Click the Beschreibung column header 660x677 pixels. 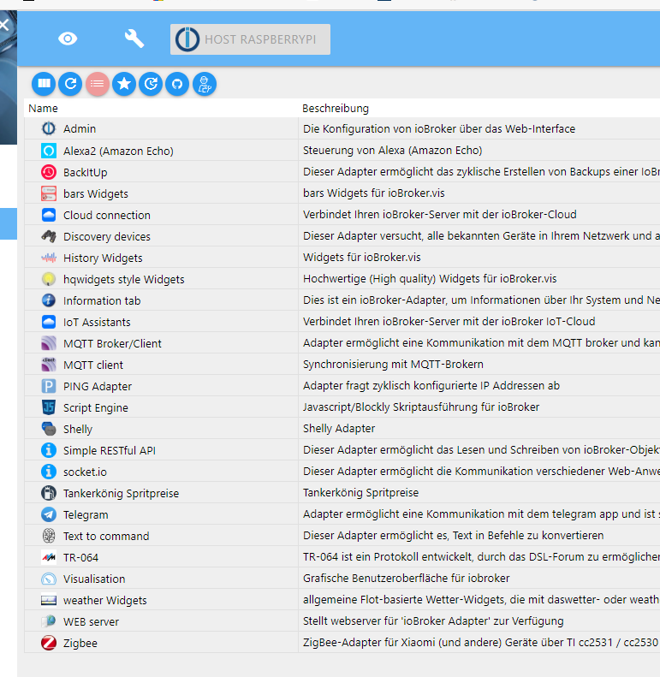pos(336,109)
